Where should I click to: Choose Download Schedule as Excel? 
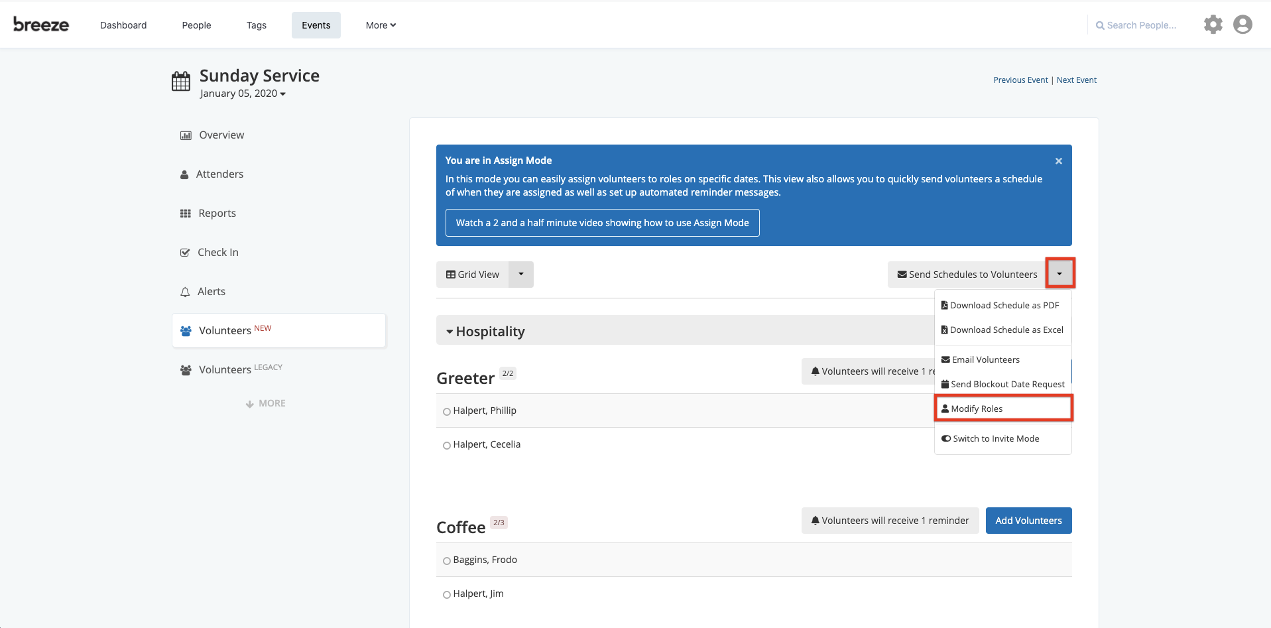pos(1002,330)
